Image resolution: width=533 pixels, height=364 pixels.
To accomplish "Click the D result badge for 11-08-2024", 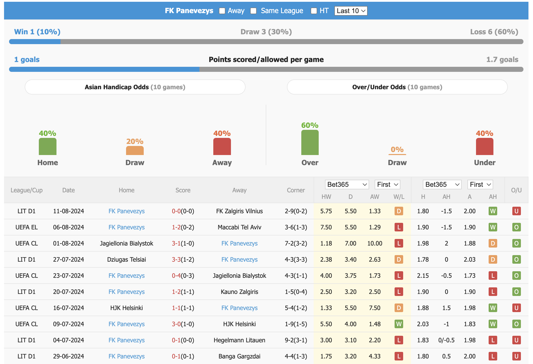I will pyautogui.click(x=399, y=211).
